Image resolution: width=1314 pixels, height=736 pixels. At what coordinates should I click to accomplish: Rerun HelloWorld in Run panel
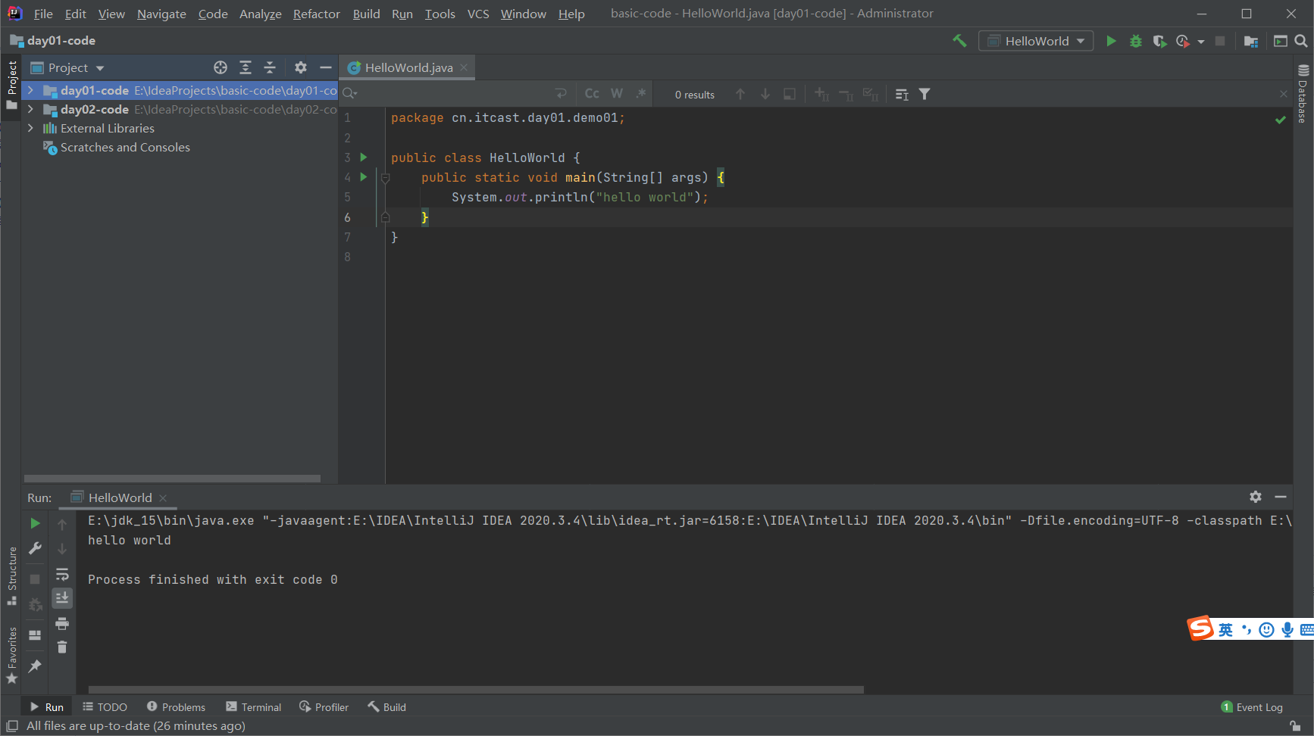tap(35, 523)
